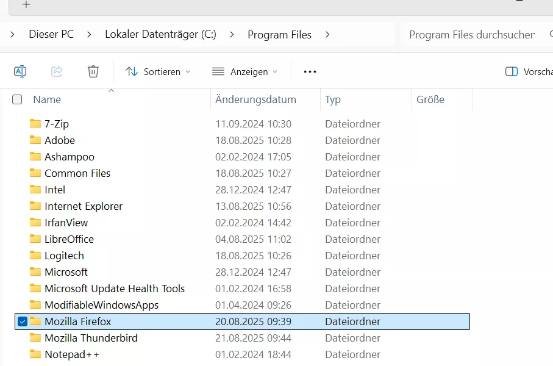553x366 pixels.
Task: Select the LibreOffice folder name
Action: pyautogui.click(x=69, y=239)
